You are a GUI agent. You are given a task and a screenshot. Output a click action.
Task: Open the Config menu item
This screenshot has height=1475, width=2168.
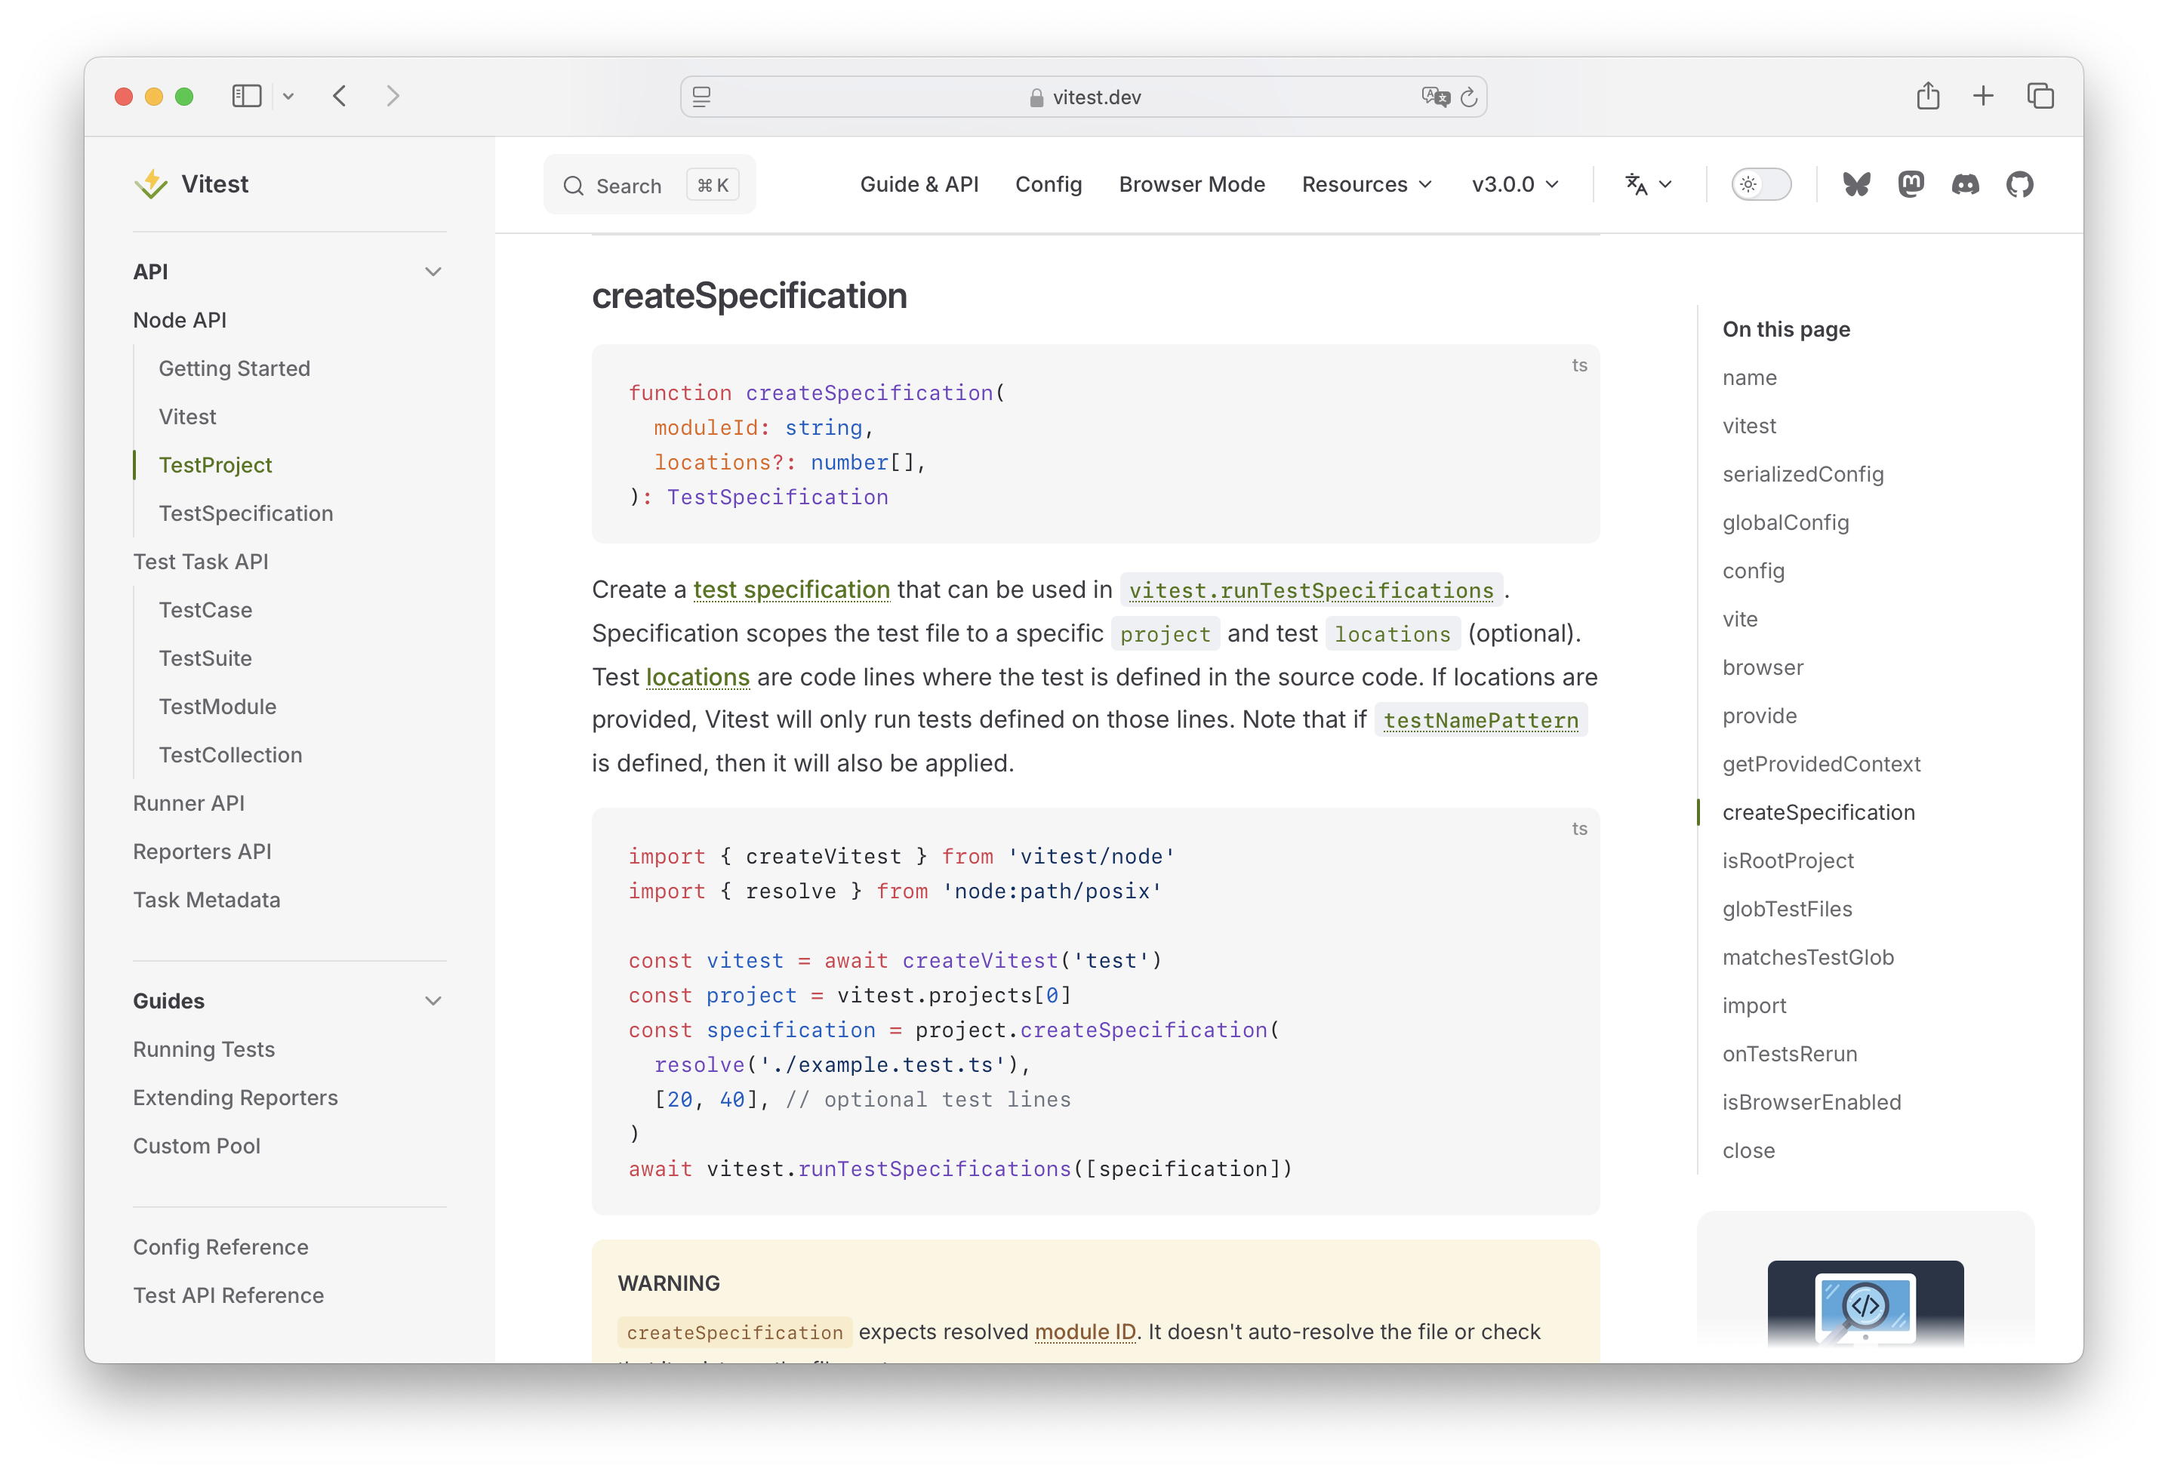click(1048, 183)
